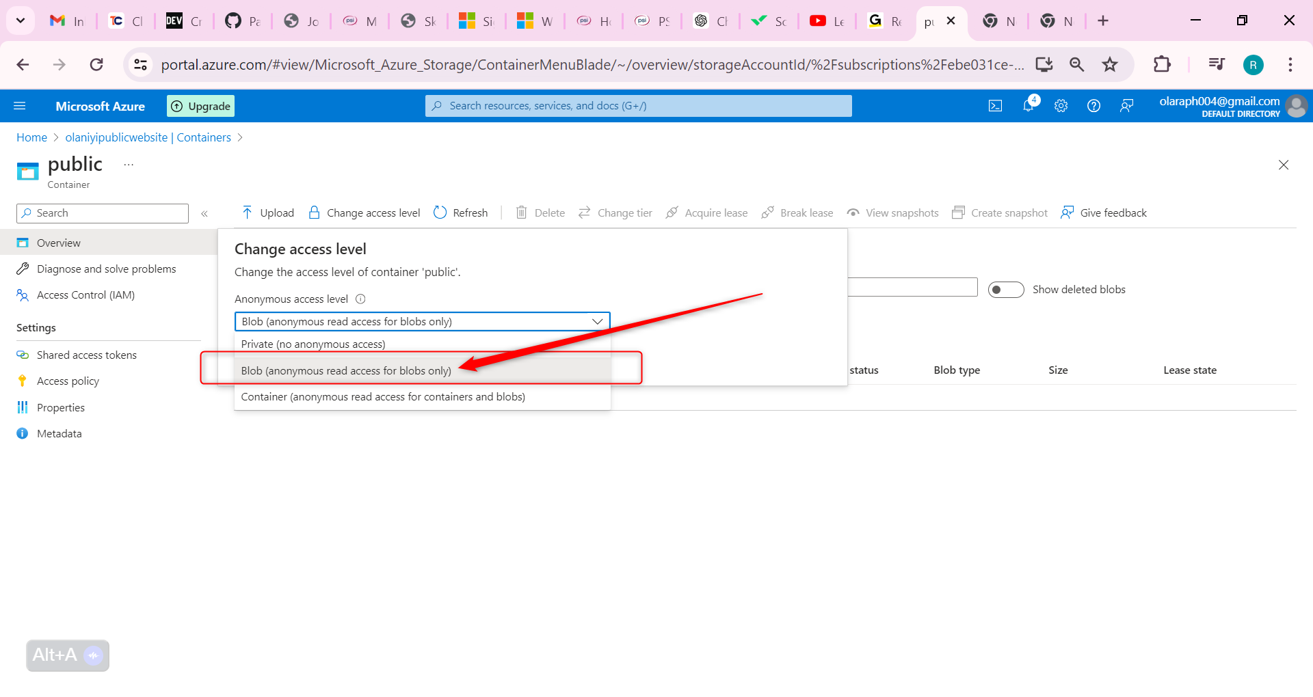The image size is (1313, 697).
Task: Click Create snapshot in the toolbar
Action: point(1000,213)
